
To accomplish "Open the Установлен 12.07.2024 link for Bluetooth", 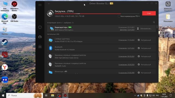I will pyautogui.click(x=126, y=48).
